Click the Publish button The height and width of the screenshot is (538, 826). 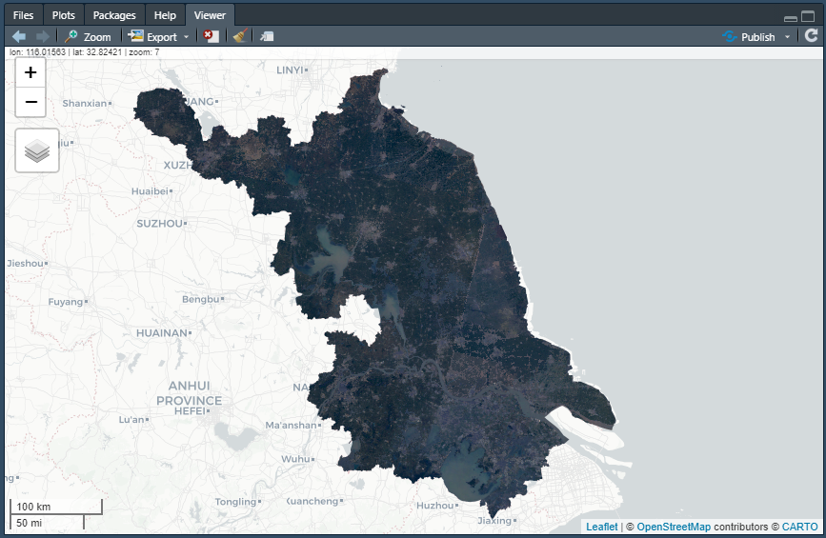click(x=749, y=36)
